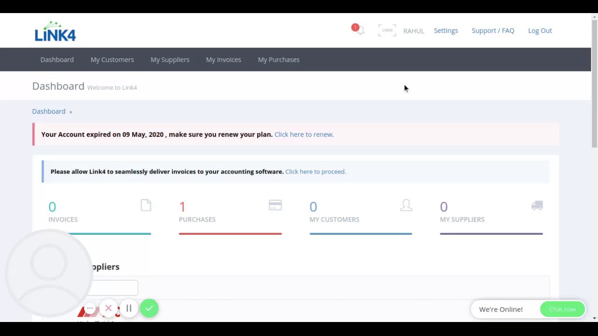
Task: Open the notifications bell
Action: click(360, 31)
